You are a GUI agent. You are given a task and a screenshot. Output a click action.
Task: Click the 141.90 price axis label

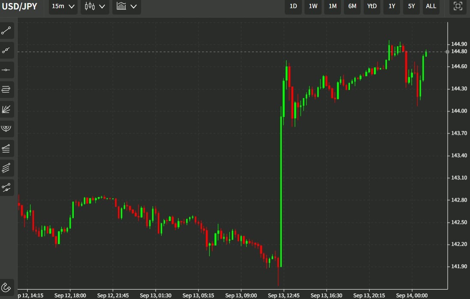pyautogui.click(x=459, y=266)
